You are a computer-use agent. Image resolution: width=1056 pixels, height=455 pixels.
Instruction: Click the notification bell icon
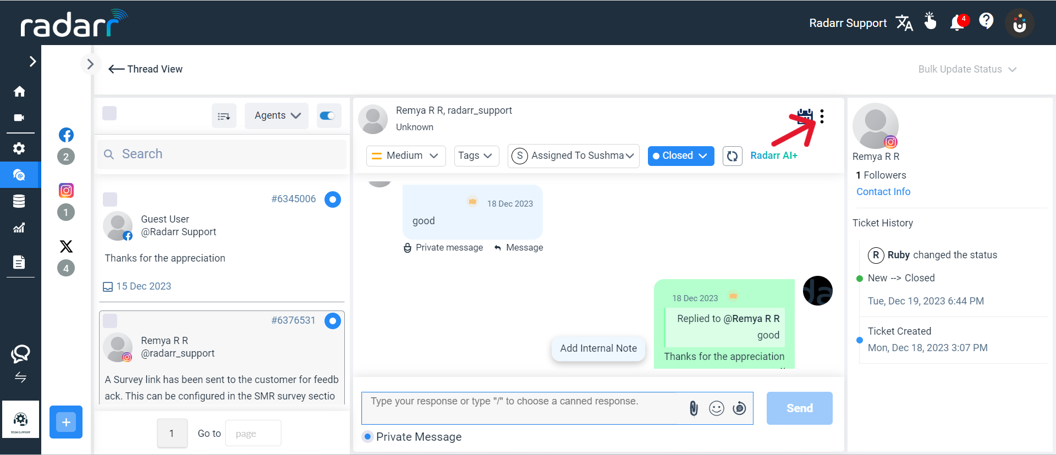tap(958, 23)
